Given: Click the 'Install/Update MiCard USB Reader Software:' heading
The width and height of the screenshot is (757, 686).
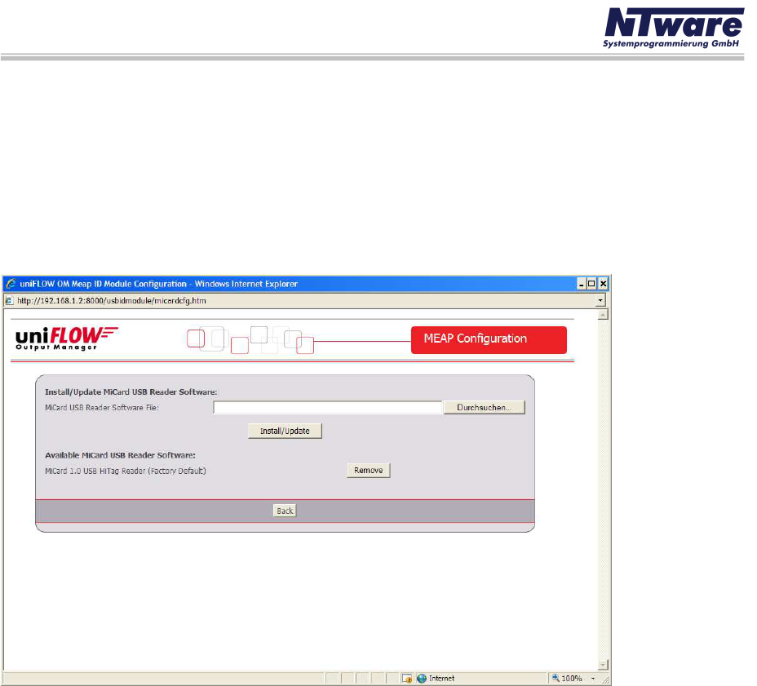Looking at the screenshot, I should (131, 392).
